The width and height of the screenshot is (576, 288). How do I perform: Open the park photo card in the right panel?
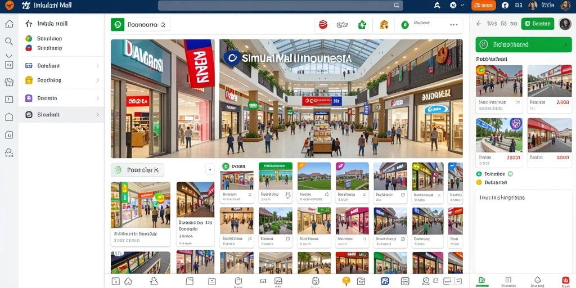499,142
